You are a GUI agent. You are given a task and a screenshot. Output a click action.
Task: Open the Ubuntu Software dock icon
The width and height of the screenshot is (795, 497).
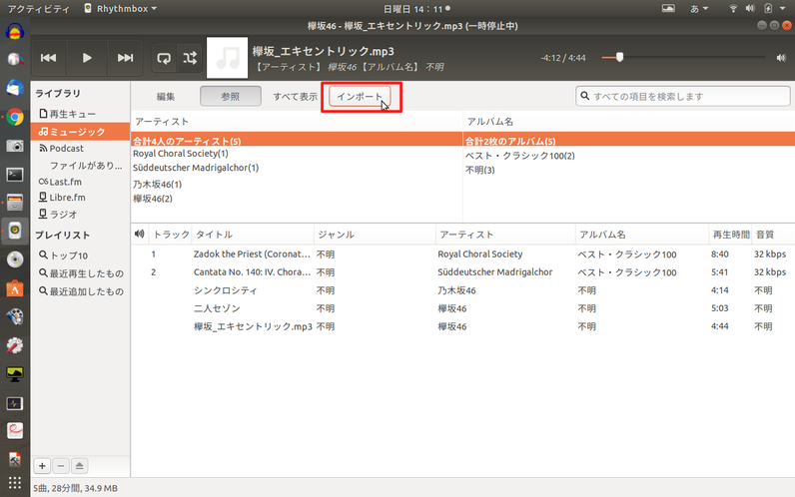coord(15,288)
